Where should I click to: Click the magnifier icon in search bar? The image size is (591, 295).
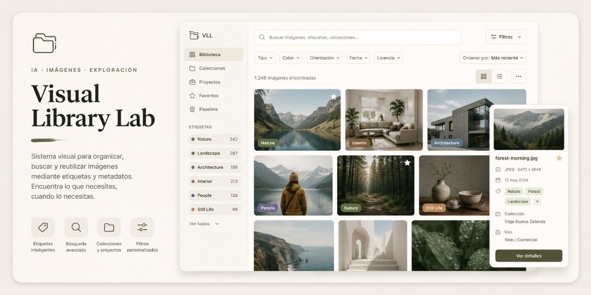[262, 38]
